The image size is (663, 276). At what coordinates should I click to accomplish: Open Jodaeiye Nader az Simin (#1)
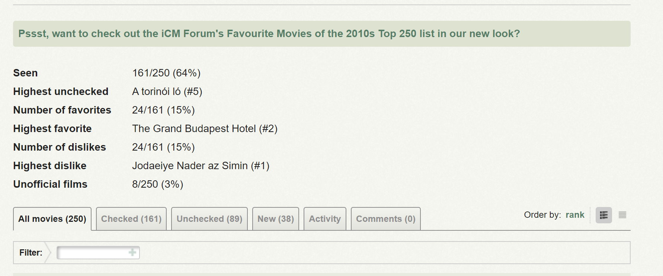click(x=201, y=166)
